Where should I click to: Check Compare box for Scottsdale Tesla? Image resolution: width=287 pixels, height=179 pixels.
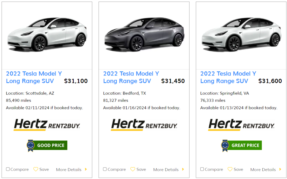tap(8, 169)
